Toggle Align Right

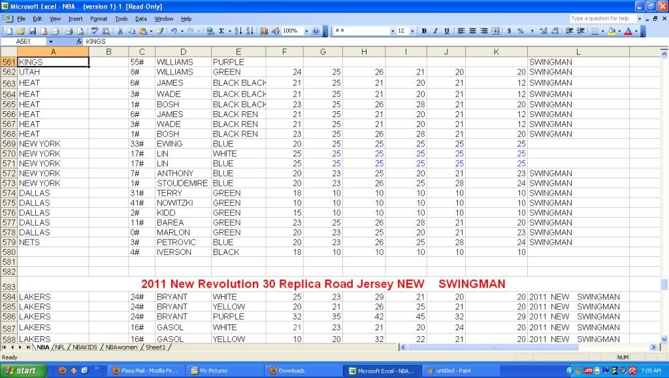click(484, 31)
